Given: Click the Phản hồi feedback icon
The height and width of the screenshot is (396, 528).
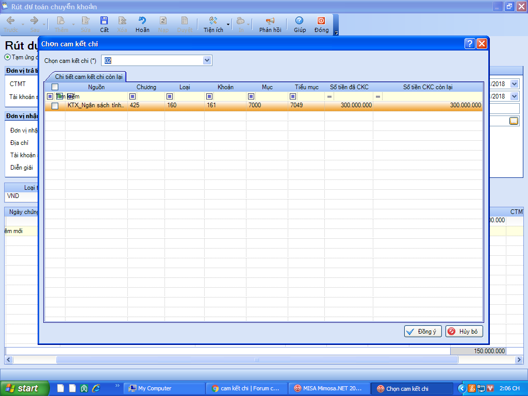Looking at the screenshot, I should pyautogui.click(x=270, y=24).
